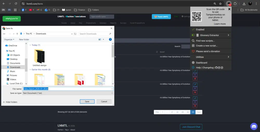Viewport: 260px width, 132px height.
Task: Open the Extensions puzzle icon
Action: [x=235, y=4]
